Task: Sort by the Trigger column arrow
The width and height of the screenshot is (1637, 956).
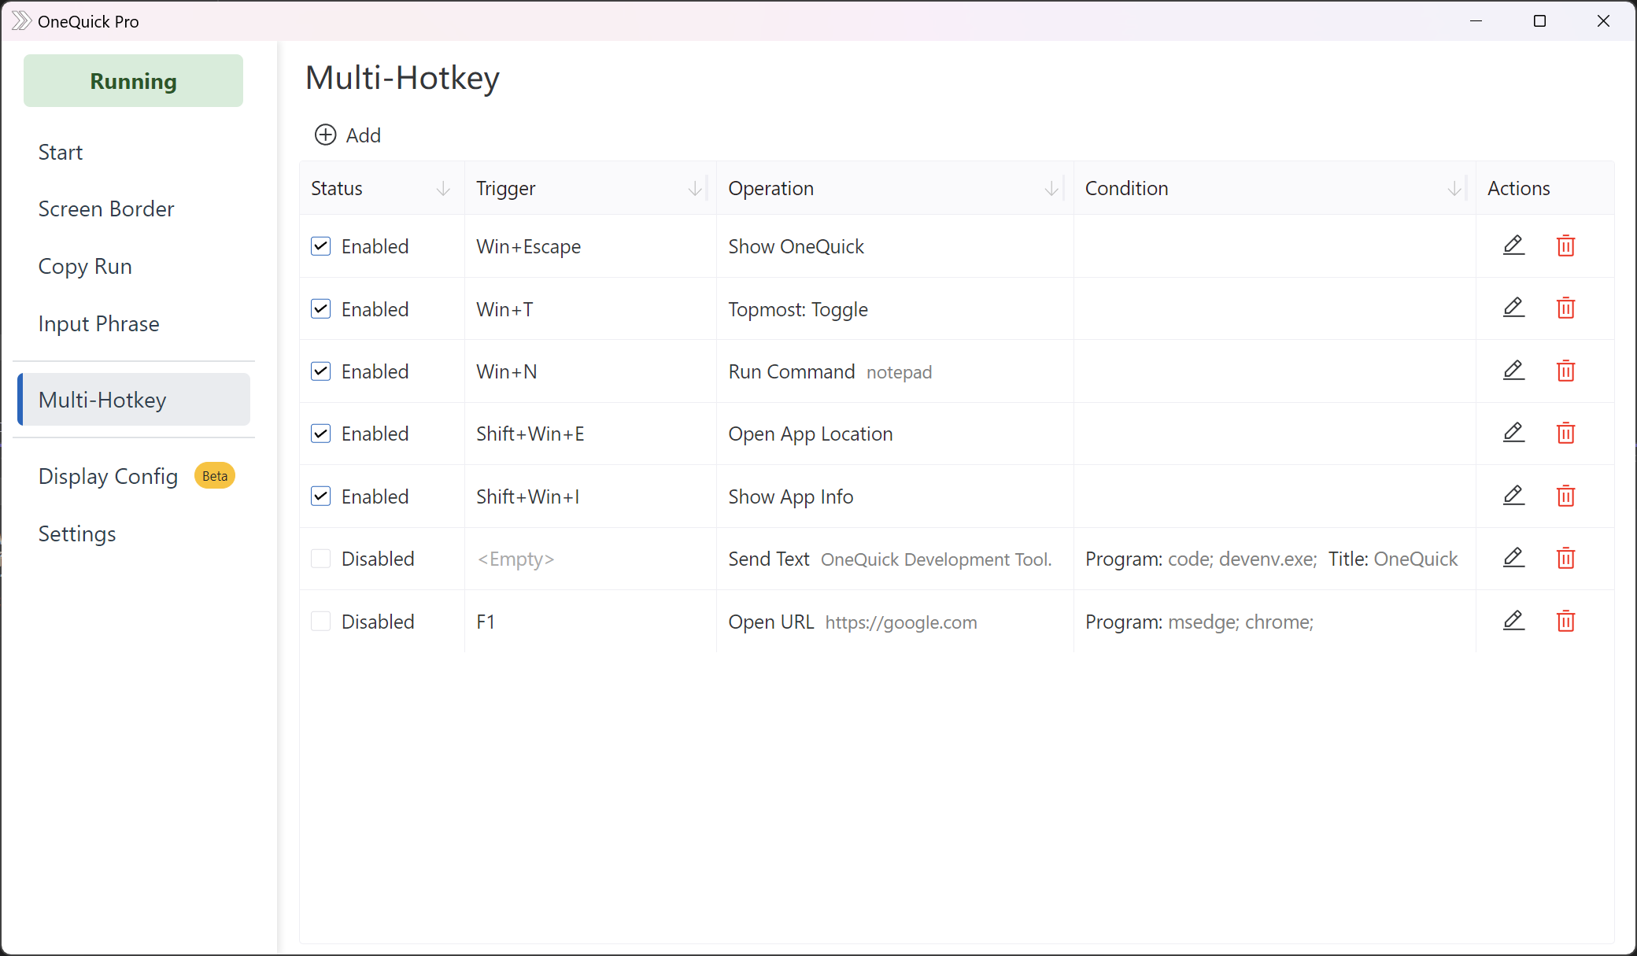Action: point(695,189)
